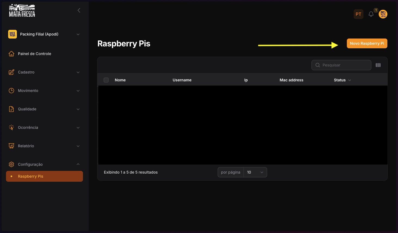Click the Mac address column header
398x233 pixels.
[x=291, y=80]
